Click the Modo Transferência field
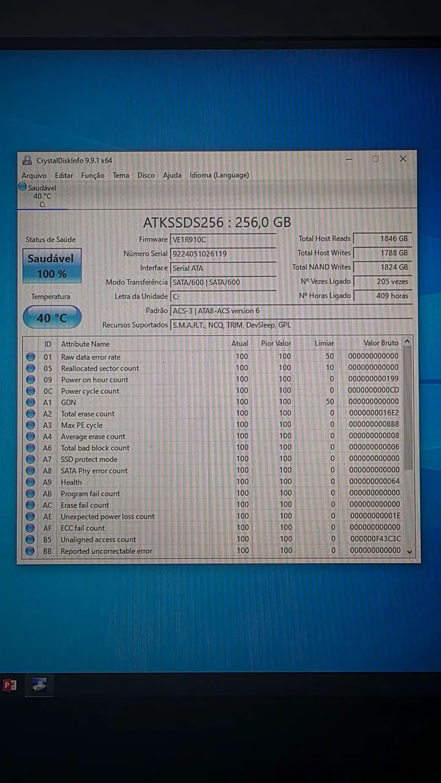 [x=223, y=282]
